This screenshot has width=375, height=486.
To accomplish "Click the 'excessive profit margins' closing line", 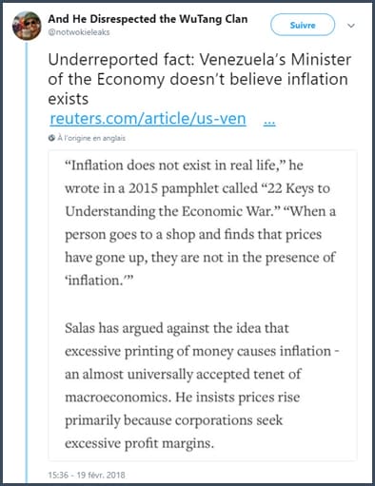I will point(139,443).
